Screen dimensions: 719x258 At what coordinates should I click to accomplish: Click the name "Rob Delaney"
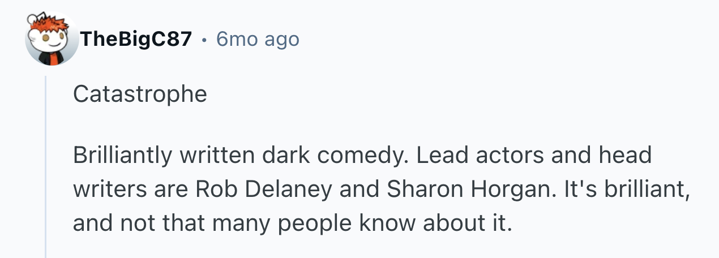264,189
